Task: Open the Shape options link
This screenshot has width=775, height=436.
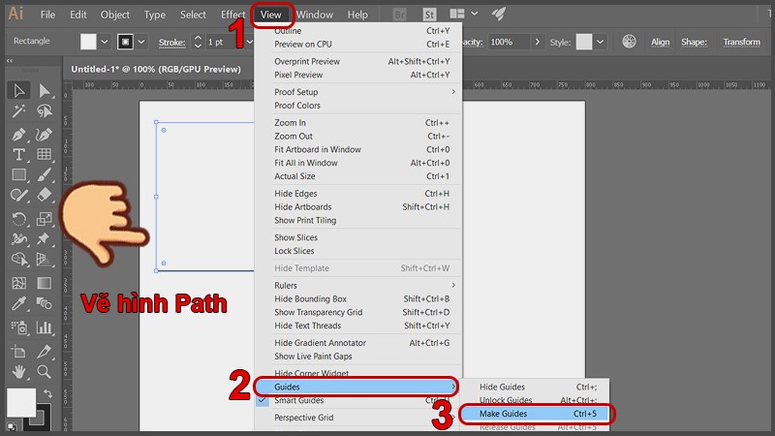Action: pos(694,42)
